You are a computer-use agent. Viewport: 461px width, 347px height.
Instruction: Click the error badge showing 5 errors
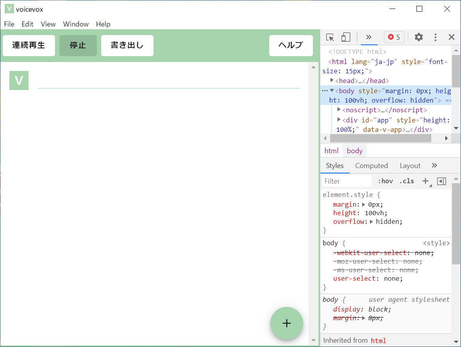pos(394,37)
